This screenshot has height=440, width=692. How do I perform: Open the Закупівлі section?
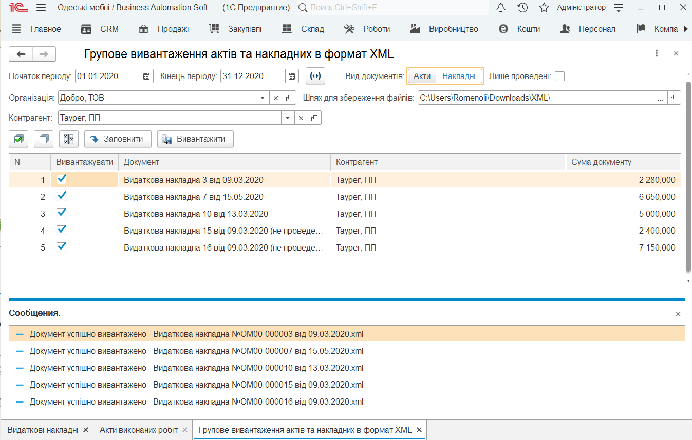tap(236, 29)
